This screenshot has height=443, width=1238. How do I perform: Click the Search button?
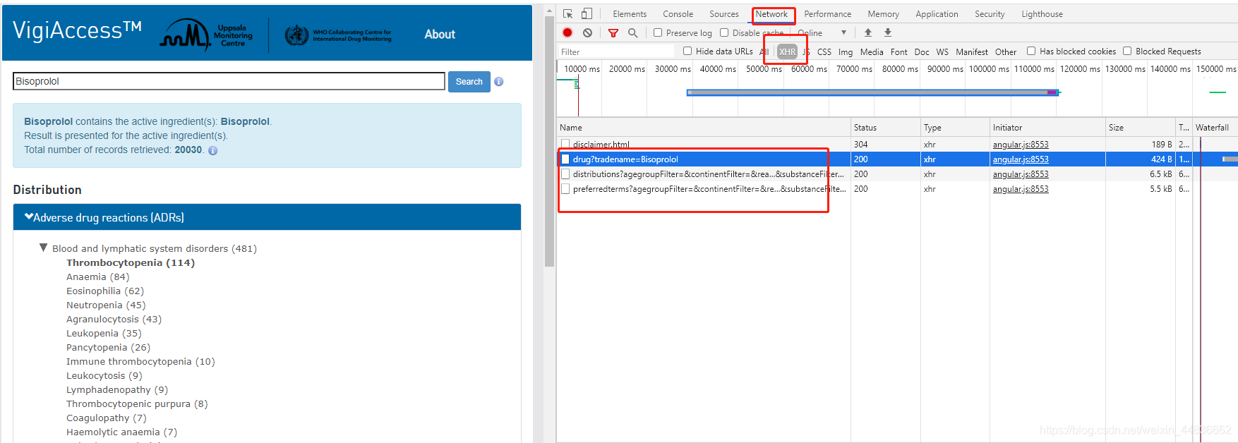pyautogui.click(x=469, y=82)
